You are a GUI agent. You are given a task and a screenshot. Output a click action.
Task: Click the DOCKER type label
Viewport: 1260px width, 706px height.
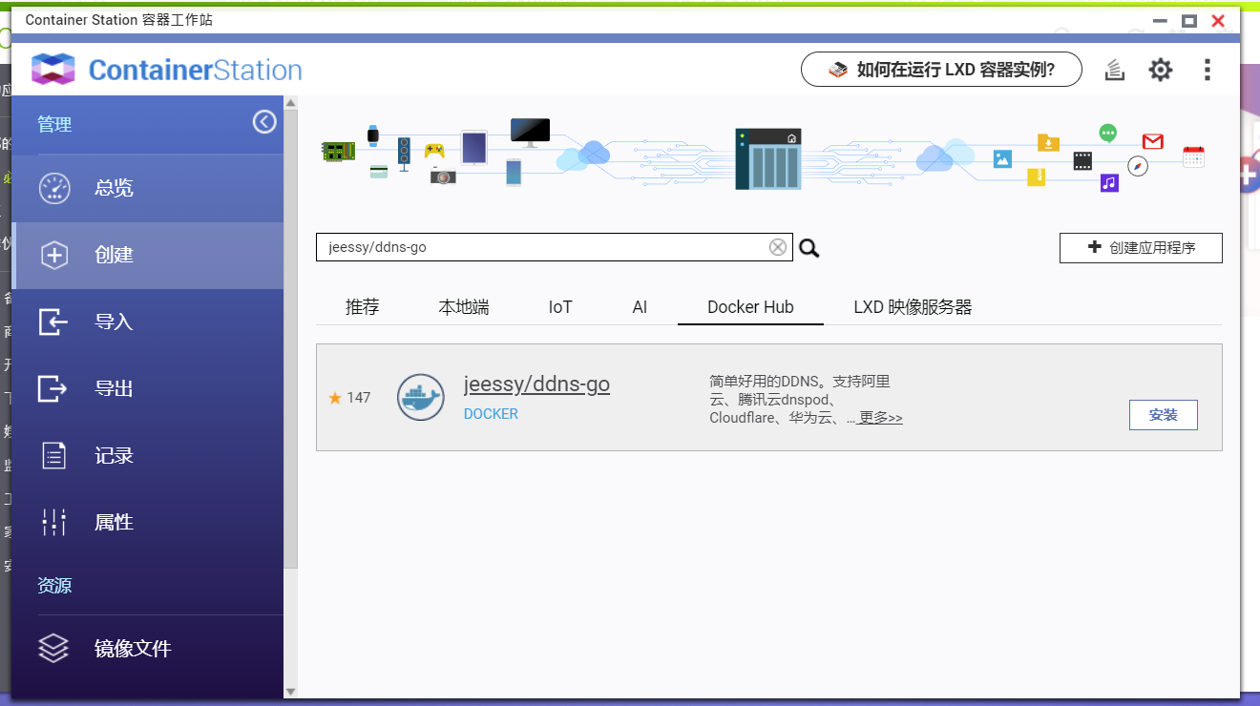pos(491,414)
